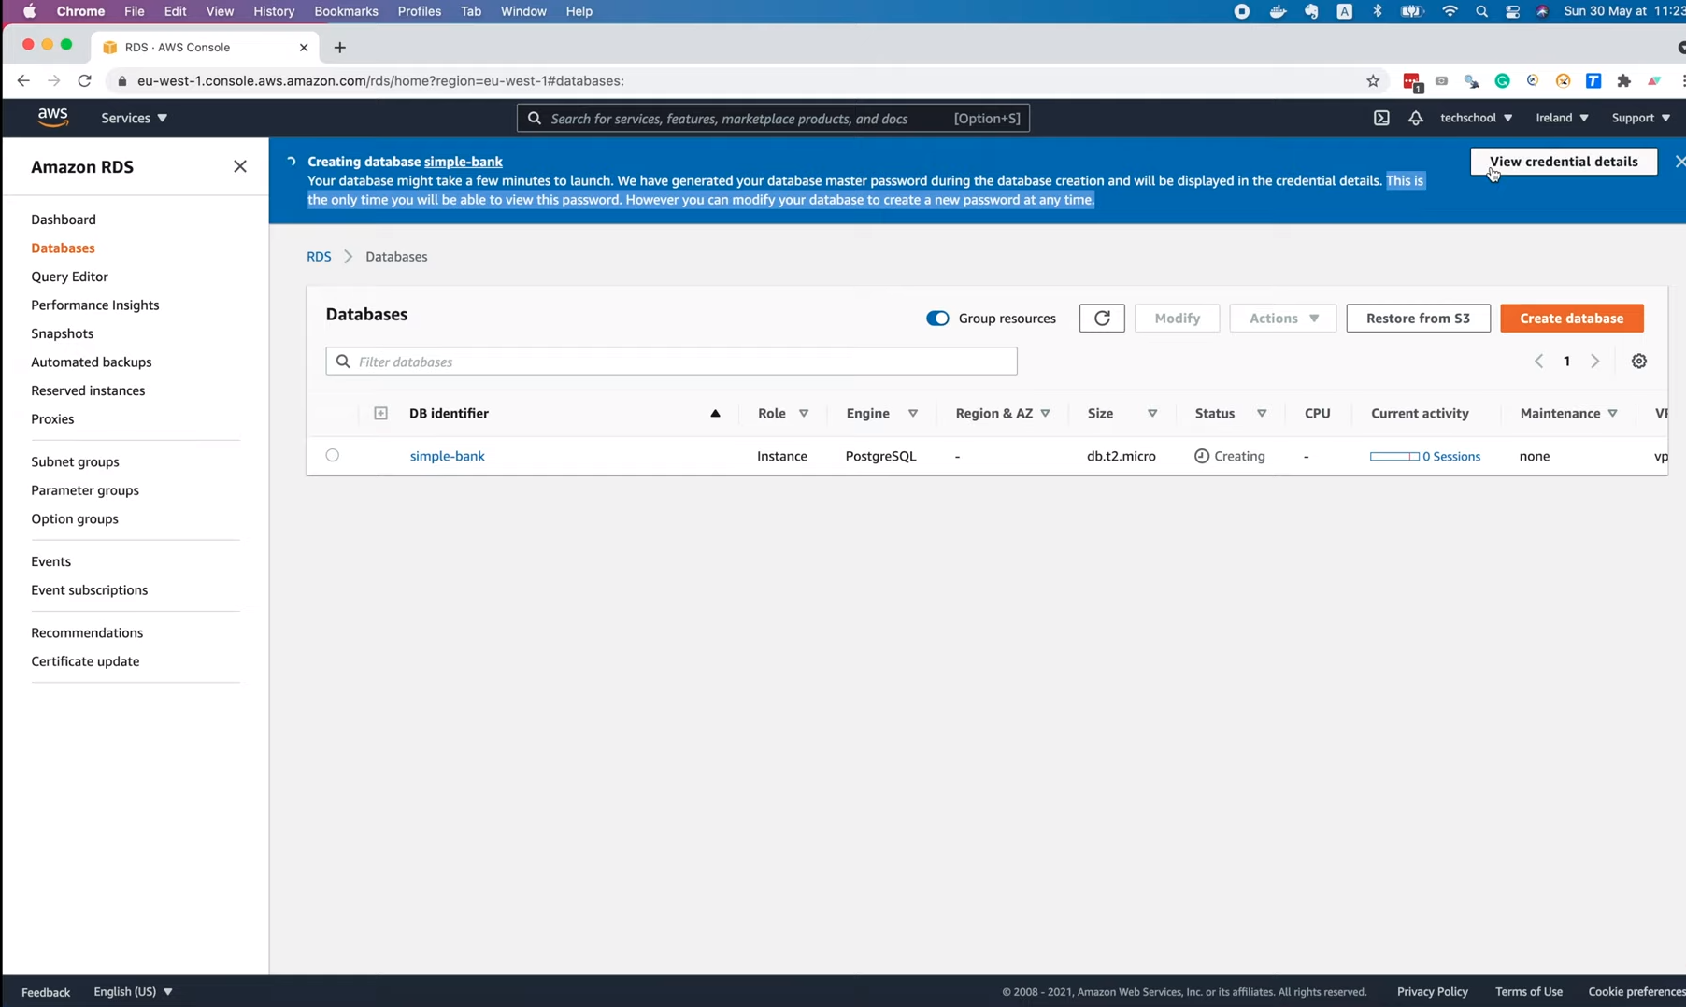Open Wi-Fi status menu
The width and height of the screenshot is (1686, 1007).
(x=1450, y=11)
